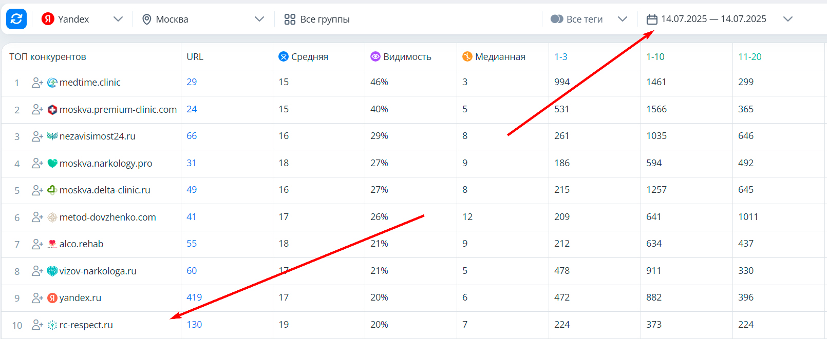This screenshot has height=339, width=827.
Task: Click add-user icon next to nezavisimost24.ru
Action: click(37, 136)
